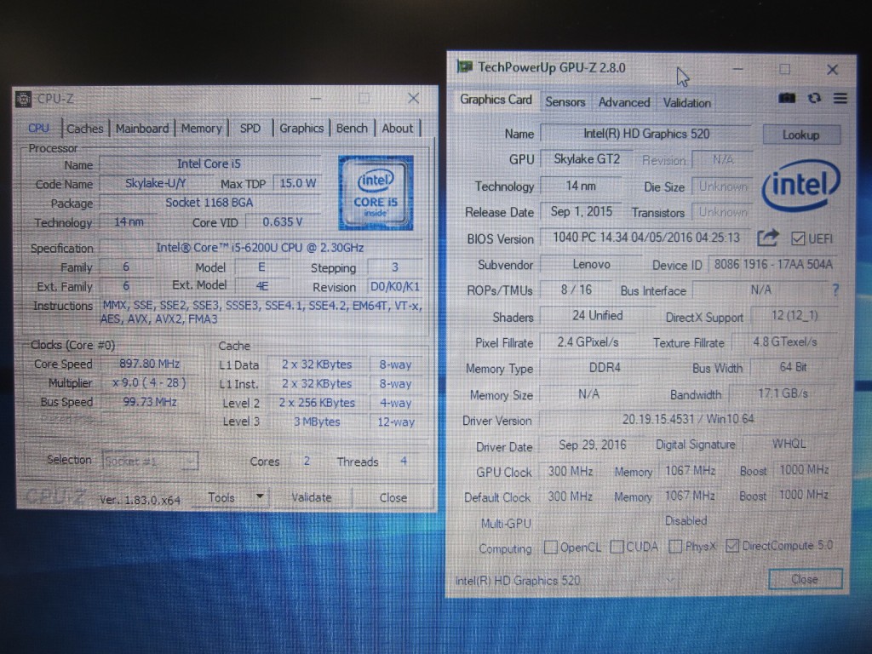Minimize the CPU-Z window

315,99
